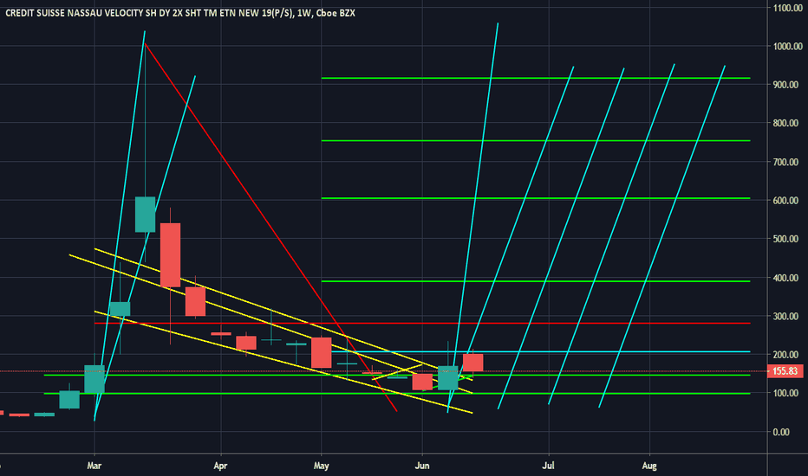808x476 pixels.
Task: Click the 100.00 price axis label
Action: [787, 393]
